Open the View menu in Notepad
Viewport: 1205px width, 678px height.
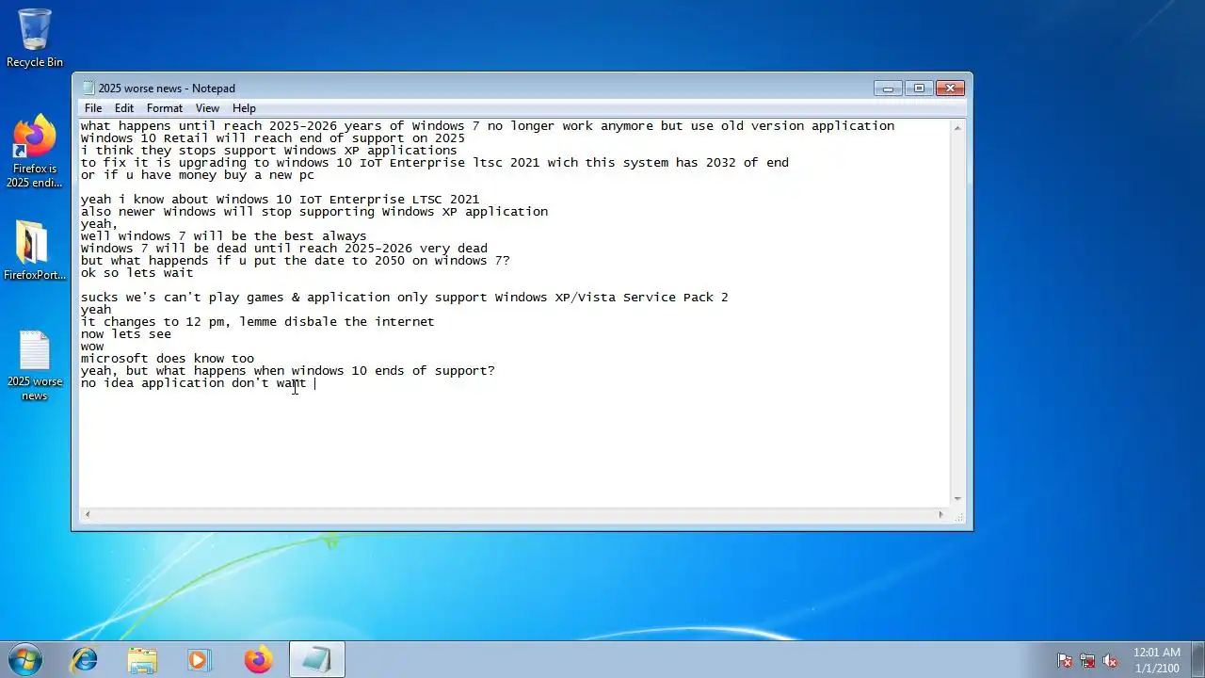[207, 108]
